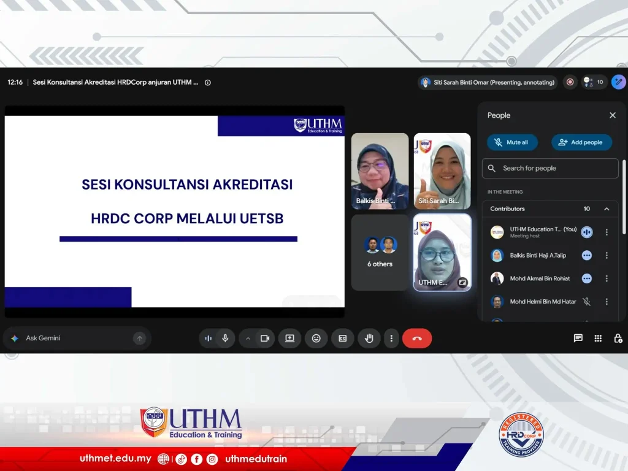Open the activities grid icon
This screenshot has width=628, height=471.
click(598, 339)
